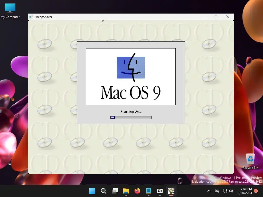Image resolution: width=263 pixels, height=197 pixels.
Task: Open the Windows Start menu
Action: click(x=92, y=191)
